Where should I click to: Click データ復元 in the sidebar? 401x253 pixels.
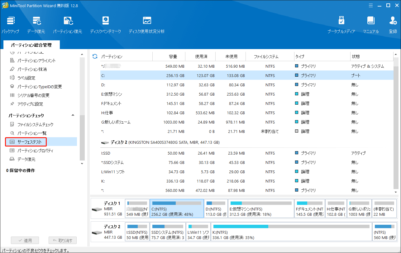click(x=22, y=159)
